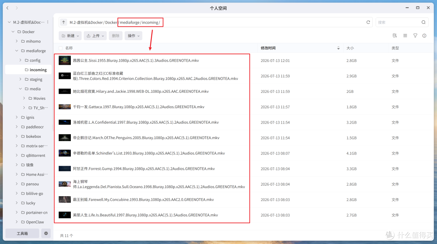
Task: Open the file filter funnel
Action: pos(415,36)
